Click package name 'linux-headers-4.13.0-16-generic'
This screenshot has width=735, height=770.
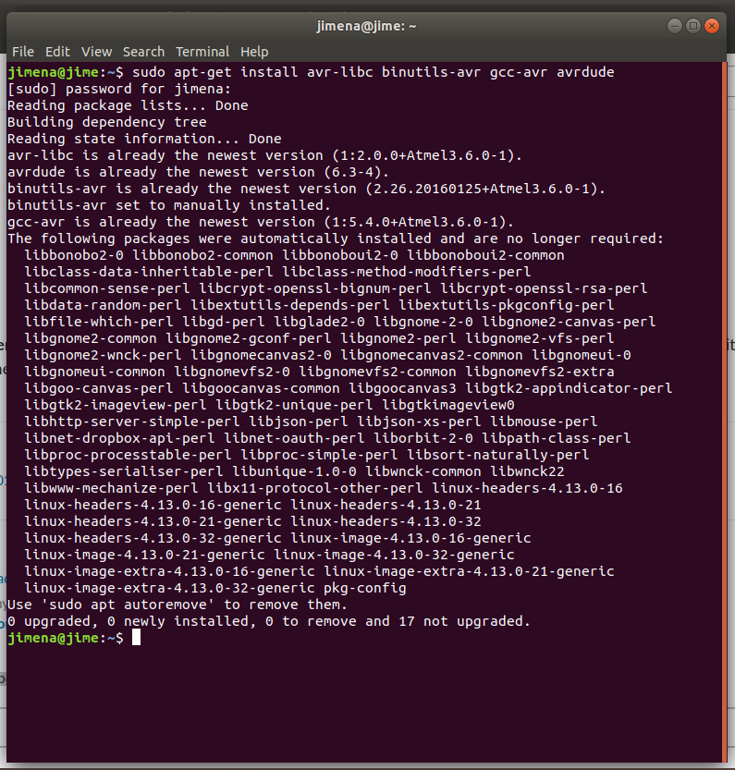(153, 506)
